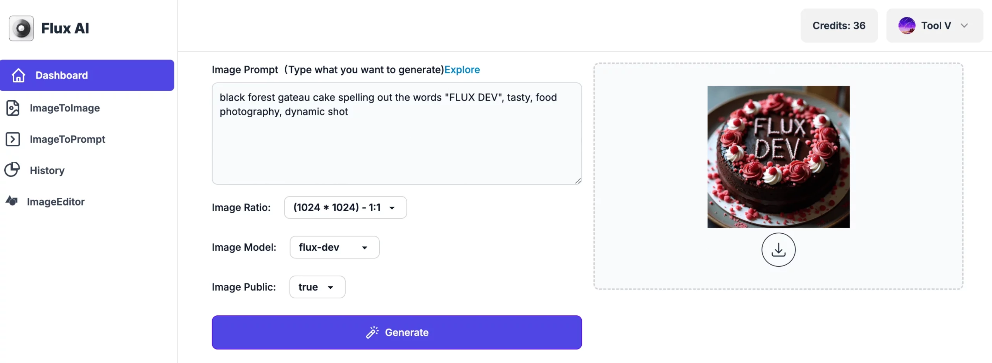Viewport: 992px width, 363px height.
Task: Click the magic wand icon on Generate
Action: (x=372, y=332)
